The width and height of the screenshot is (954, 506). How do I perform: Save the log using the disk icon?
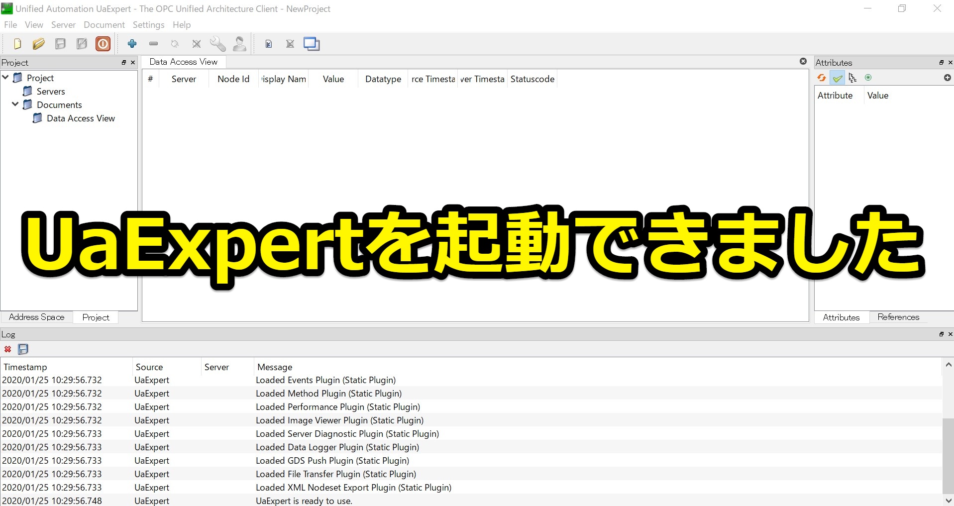coord(23,349)
